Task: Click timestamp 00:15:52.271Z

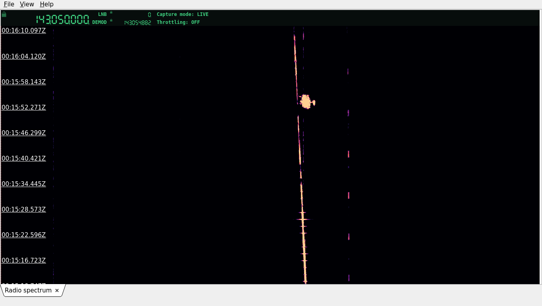Action: point(24,108)
